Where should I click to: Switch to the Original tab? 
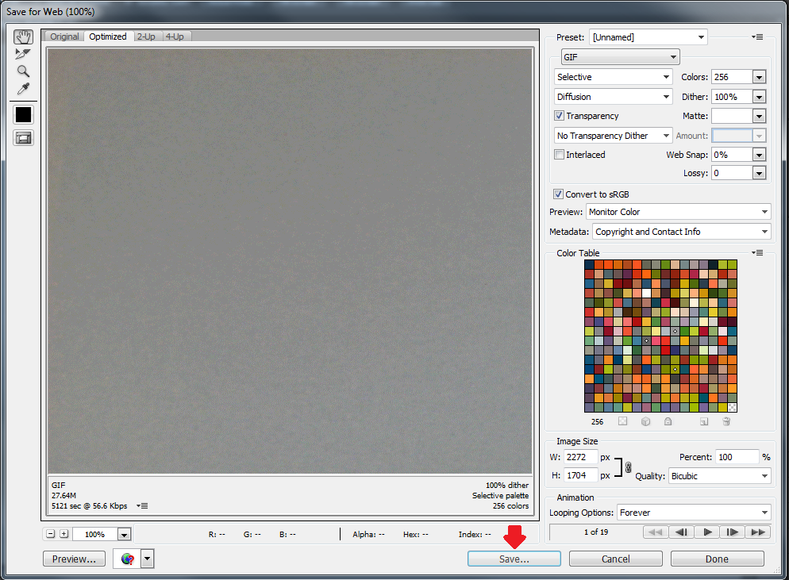[x=64, y=36]
